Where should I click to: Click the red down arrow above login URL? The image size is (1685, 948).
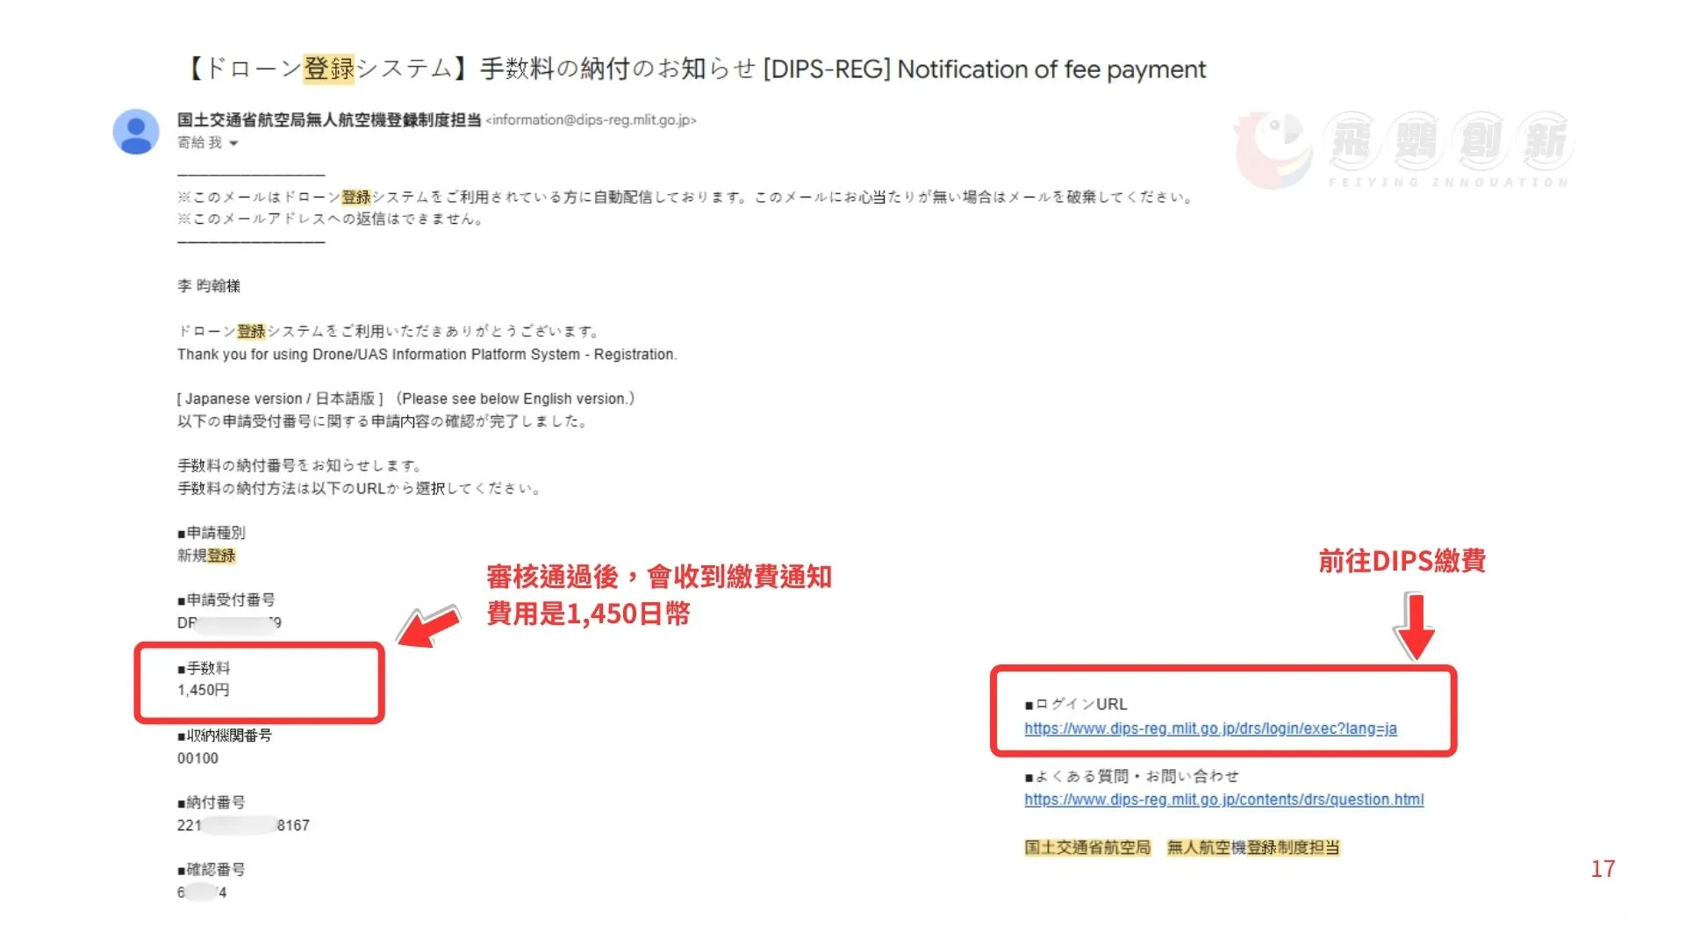tap(1413, 626)
